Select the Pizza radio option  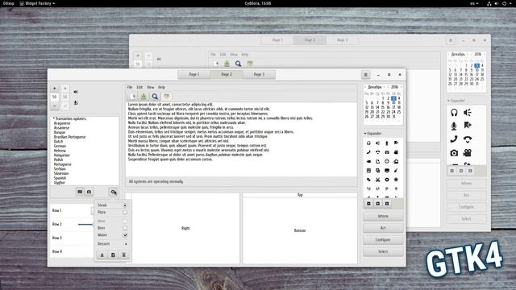coord(125,213)
